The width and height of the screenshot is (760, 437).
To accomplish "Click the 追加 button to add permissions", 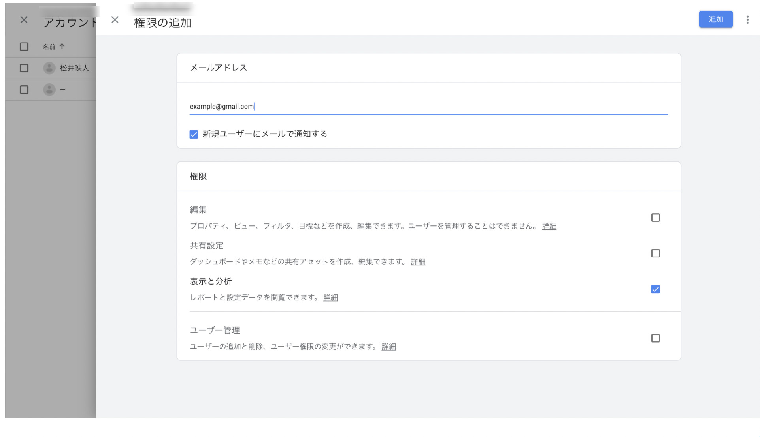I will point(715,19).
